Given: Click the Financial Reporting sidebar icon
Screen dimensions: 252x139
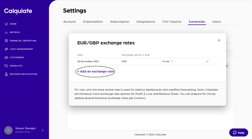Looking at the screenshot, I should (6, 41).
